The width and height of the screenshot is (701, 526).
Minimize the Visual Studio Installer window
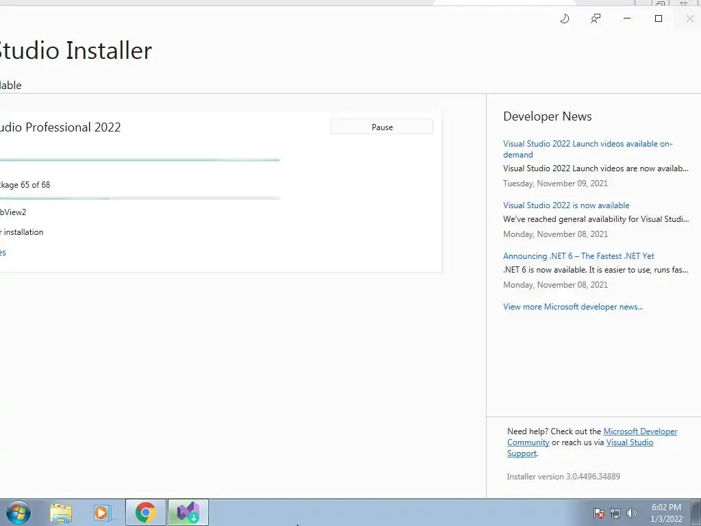[627, 18]
